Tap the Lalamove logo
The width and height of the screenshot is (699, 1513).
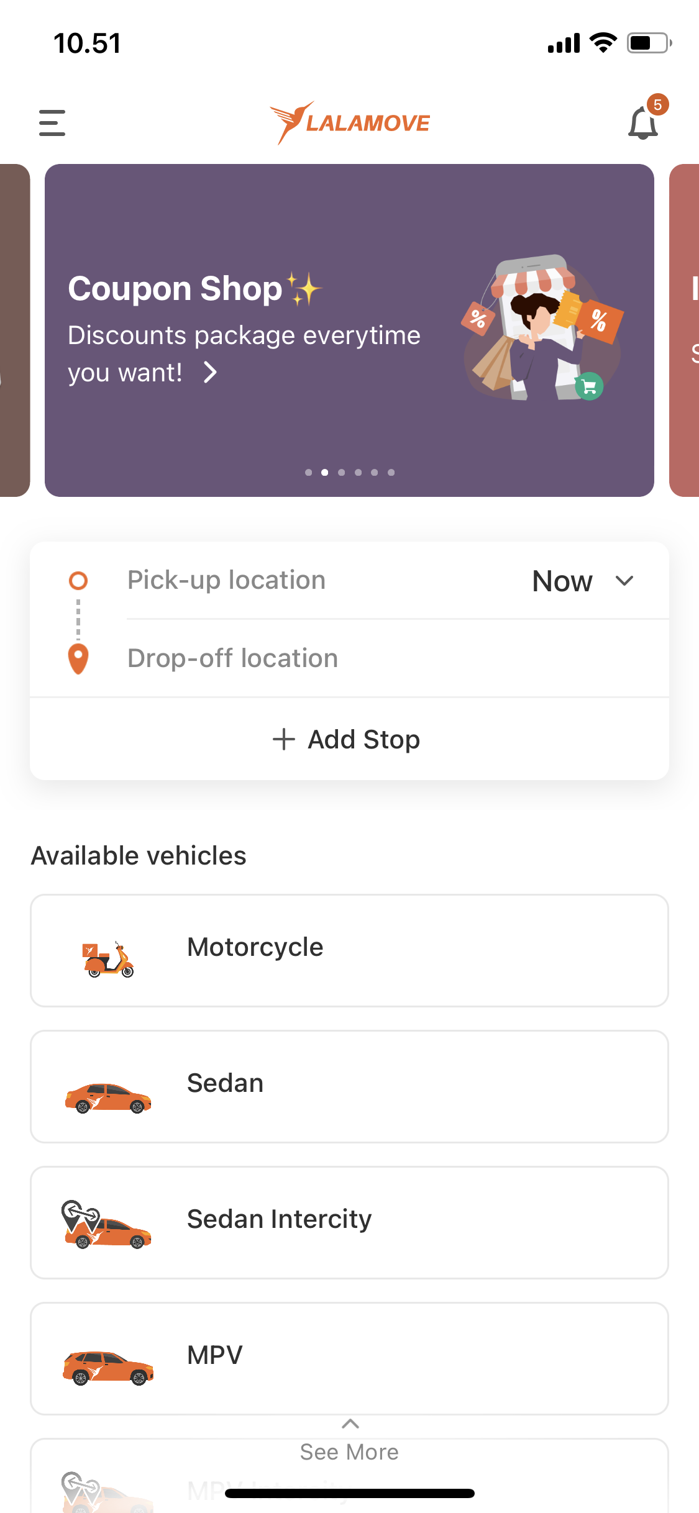click(350, 122)
